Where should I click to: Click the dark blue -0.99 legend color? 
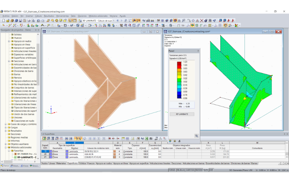pos(179,97)
